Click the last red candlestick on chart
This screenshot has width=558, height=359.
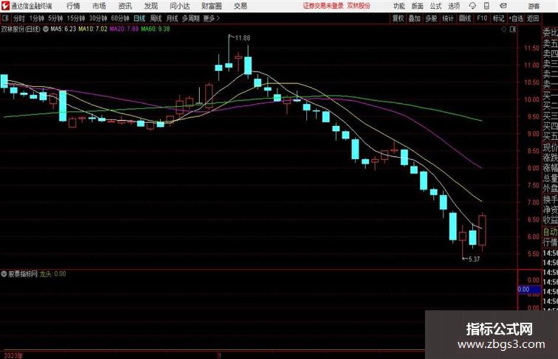[482, 230]
